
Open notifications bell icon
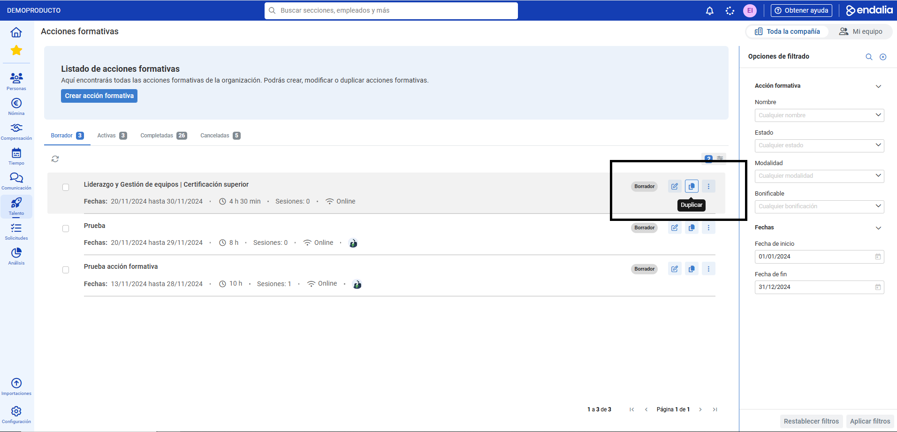[x=710, y=11]
